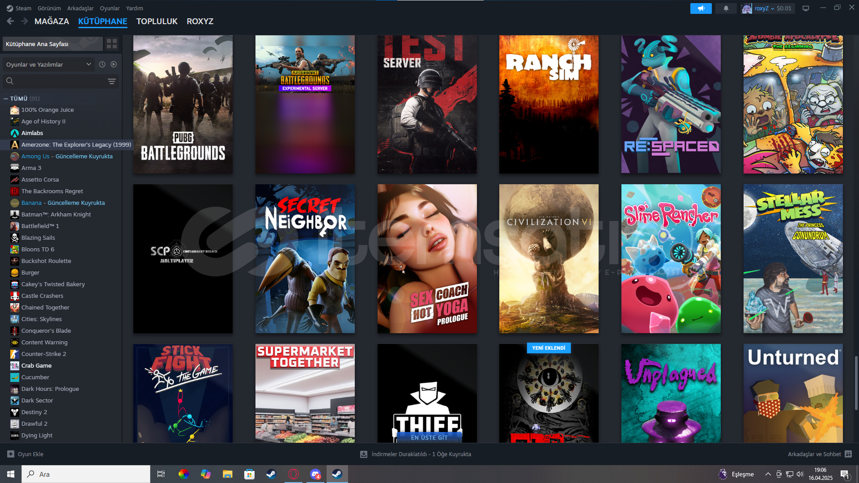Open the announcements megaphone button

pos(701,8)
